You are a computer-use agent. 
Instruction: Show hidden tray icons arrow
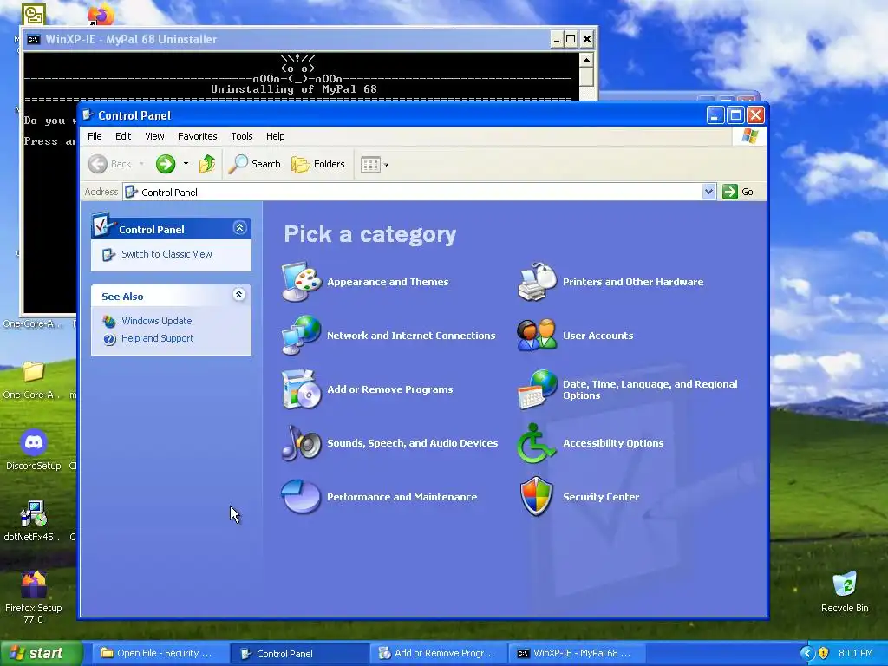[x=807, y=653]
